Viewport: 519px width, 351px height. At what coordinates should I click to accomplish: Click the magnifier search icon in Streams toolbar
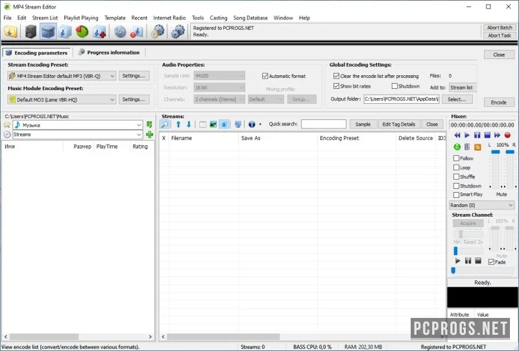pyautogui.click(x=165, y=124)
